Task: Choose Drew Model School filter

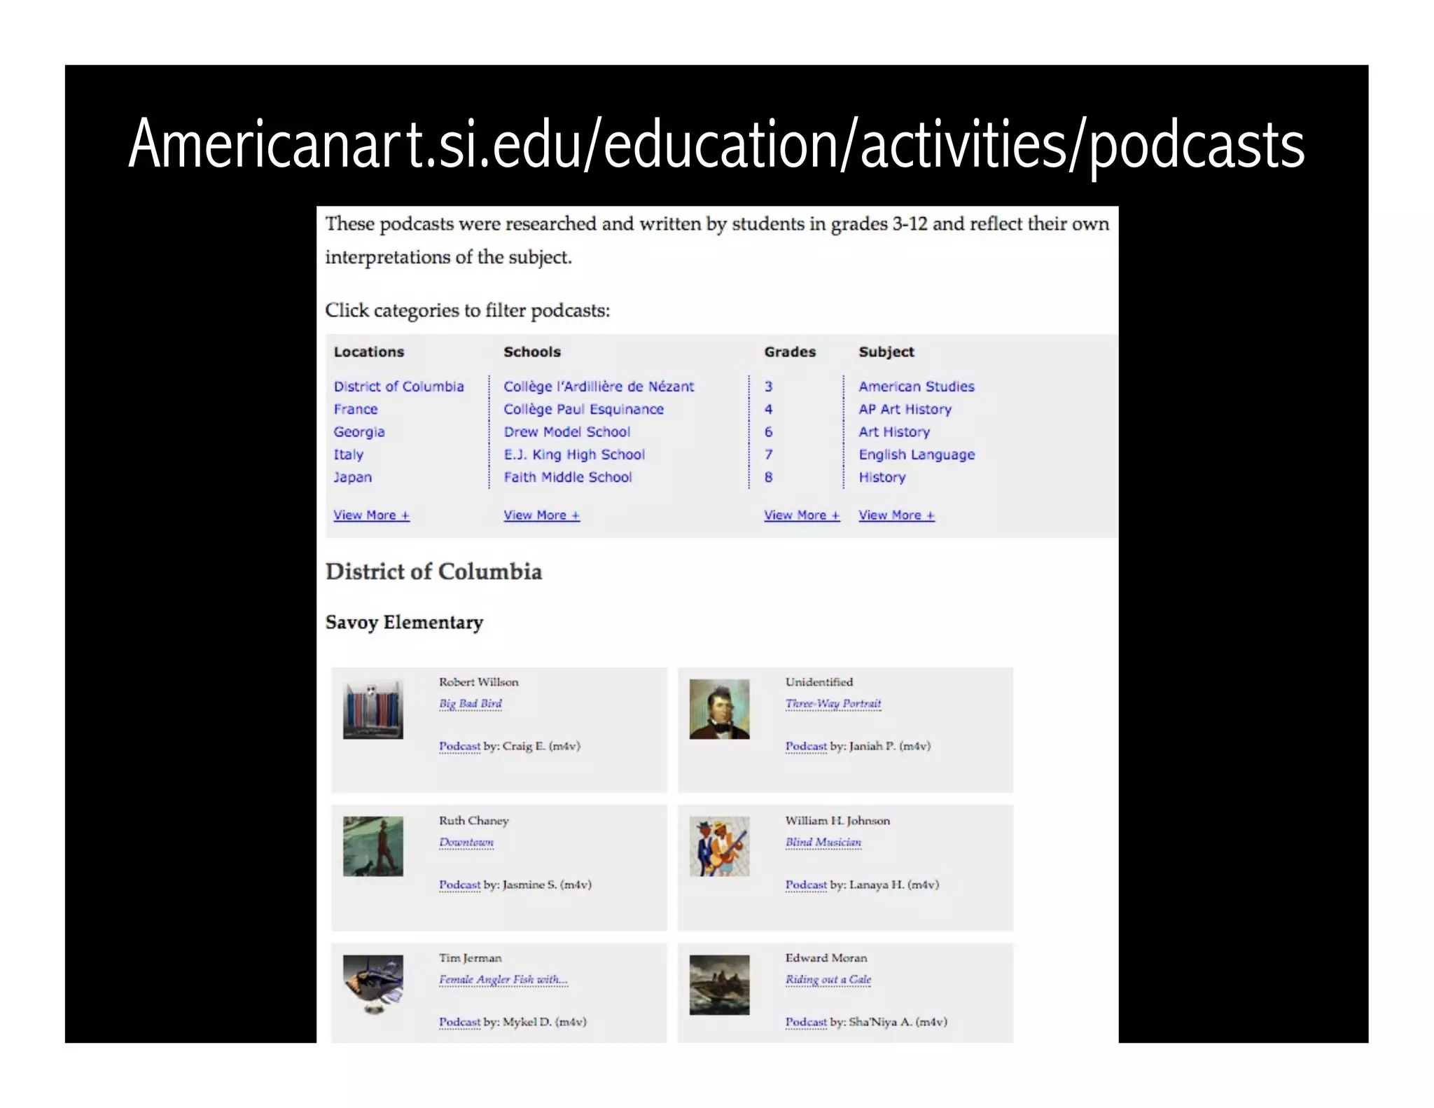Action: pos(566,432)
